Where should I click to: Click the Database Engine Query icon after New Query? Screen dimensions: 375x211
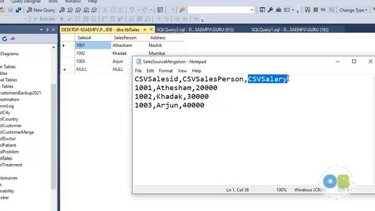(62, 10)
